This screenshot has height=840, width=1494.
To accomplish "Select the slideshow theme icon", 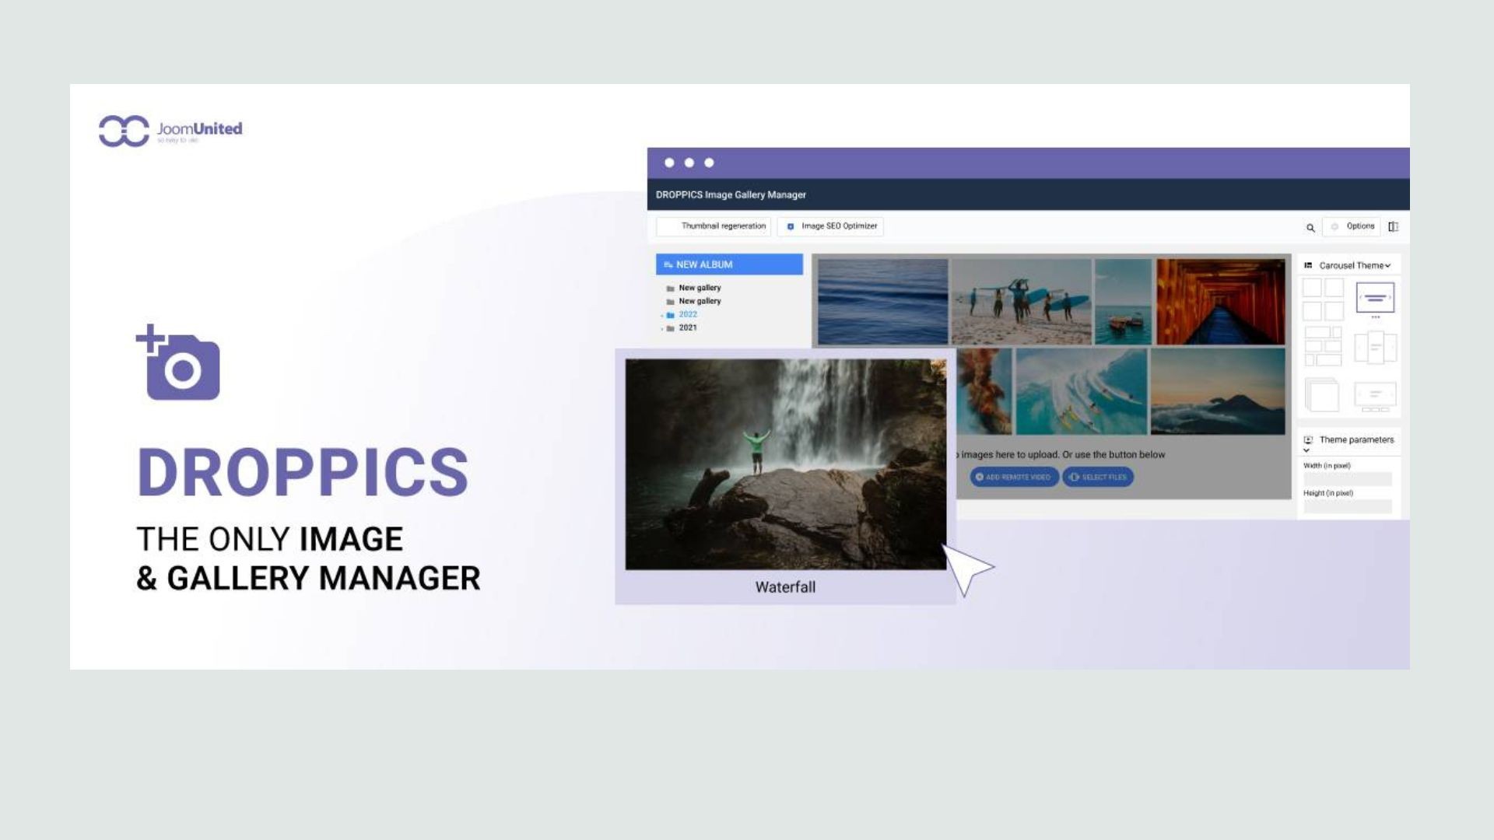I will tap(1375, 395).
